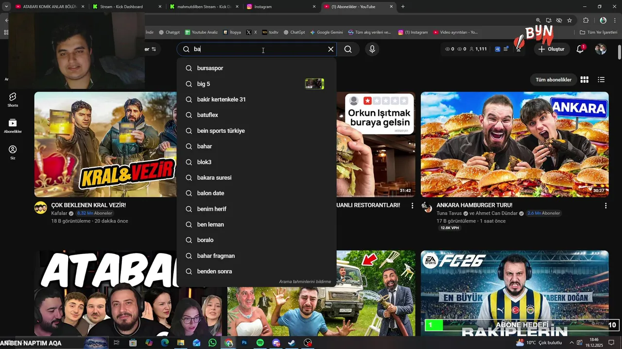The width and height of the screenshot is (622, 349).
Task: Open Spotify from the taskbar
Action: pyautogui.click(x=260, y=343)
